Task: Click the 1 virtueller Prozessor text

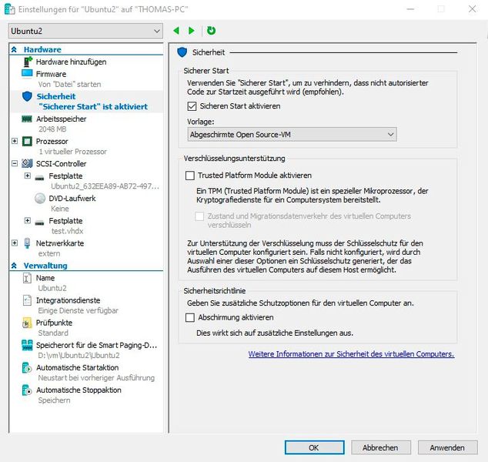Action: (x=72, y=152)
